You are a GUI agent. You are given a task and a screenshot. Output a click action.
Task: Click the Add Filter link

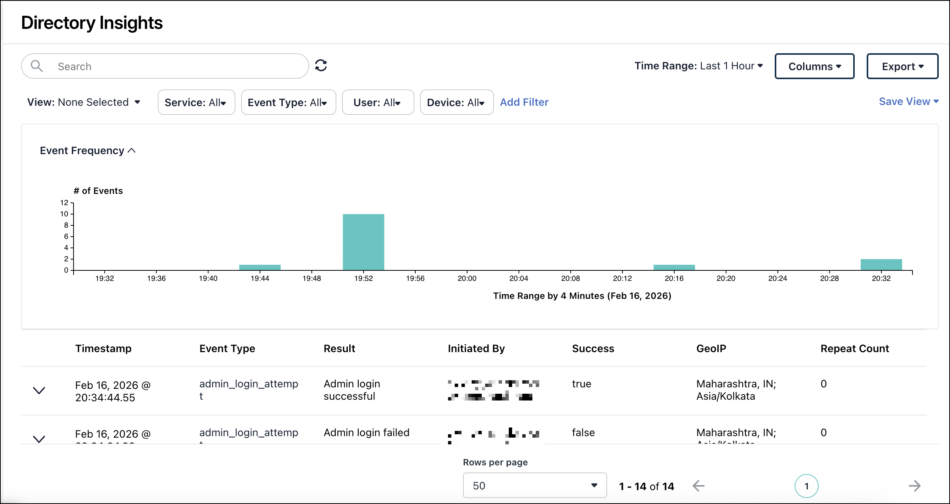(524, 102)
